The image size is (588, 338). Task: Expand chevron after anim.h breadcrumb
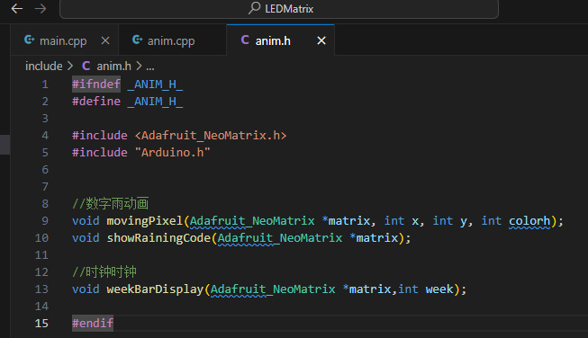pyautogui.click(x=139, y=67)
